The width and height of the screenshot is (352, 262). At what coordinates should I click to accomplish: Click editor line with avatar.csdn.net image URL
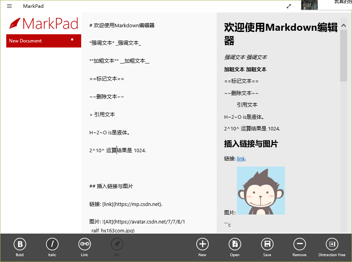(137, 226)
